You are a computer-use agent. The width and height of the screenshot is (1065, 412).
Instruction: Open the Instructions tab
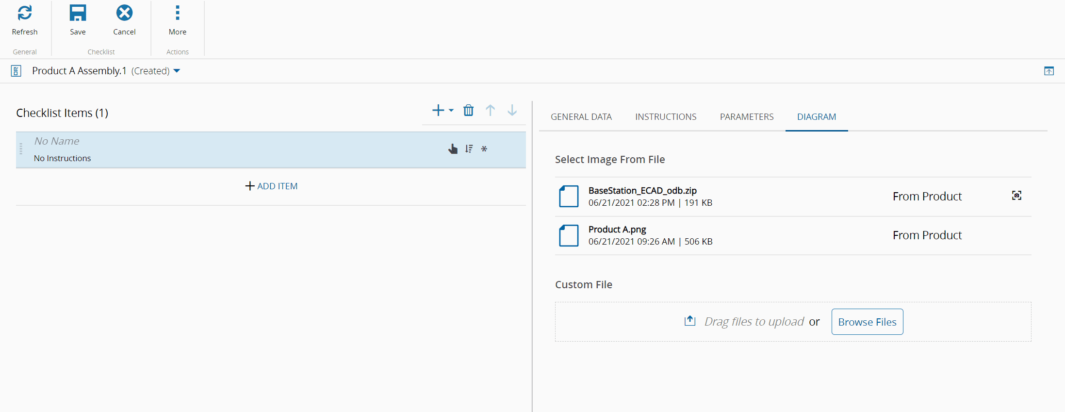pyautogui.click(x=666, y=117)
